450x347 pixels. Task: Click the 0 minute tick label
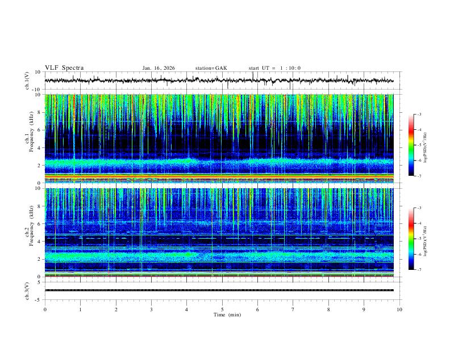click(x=45, y=310)
